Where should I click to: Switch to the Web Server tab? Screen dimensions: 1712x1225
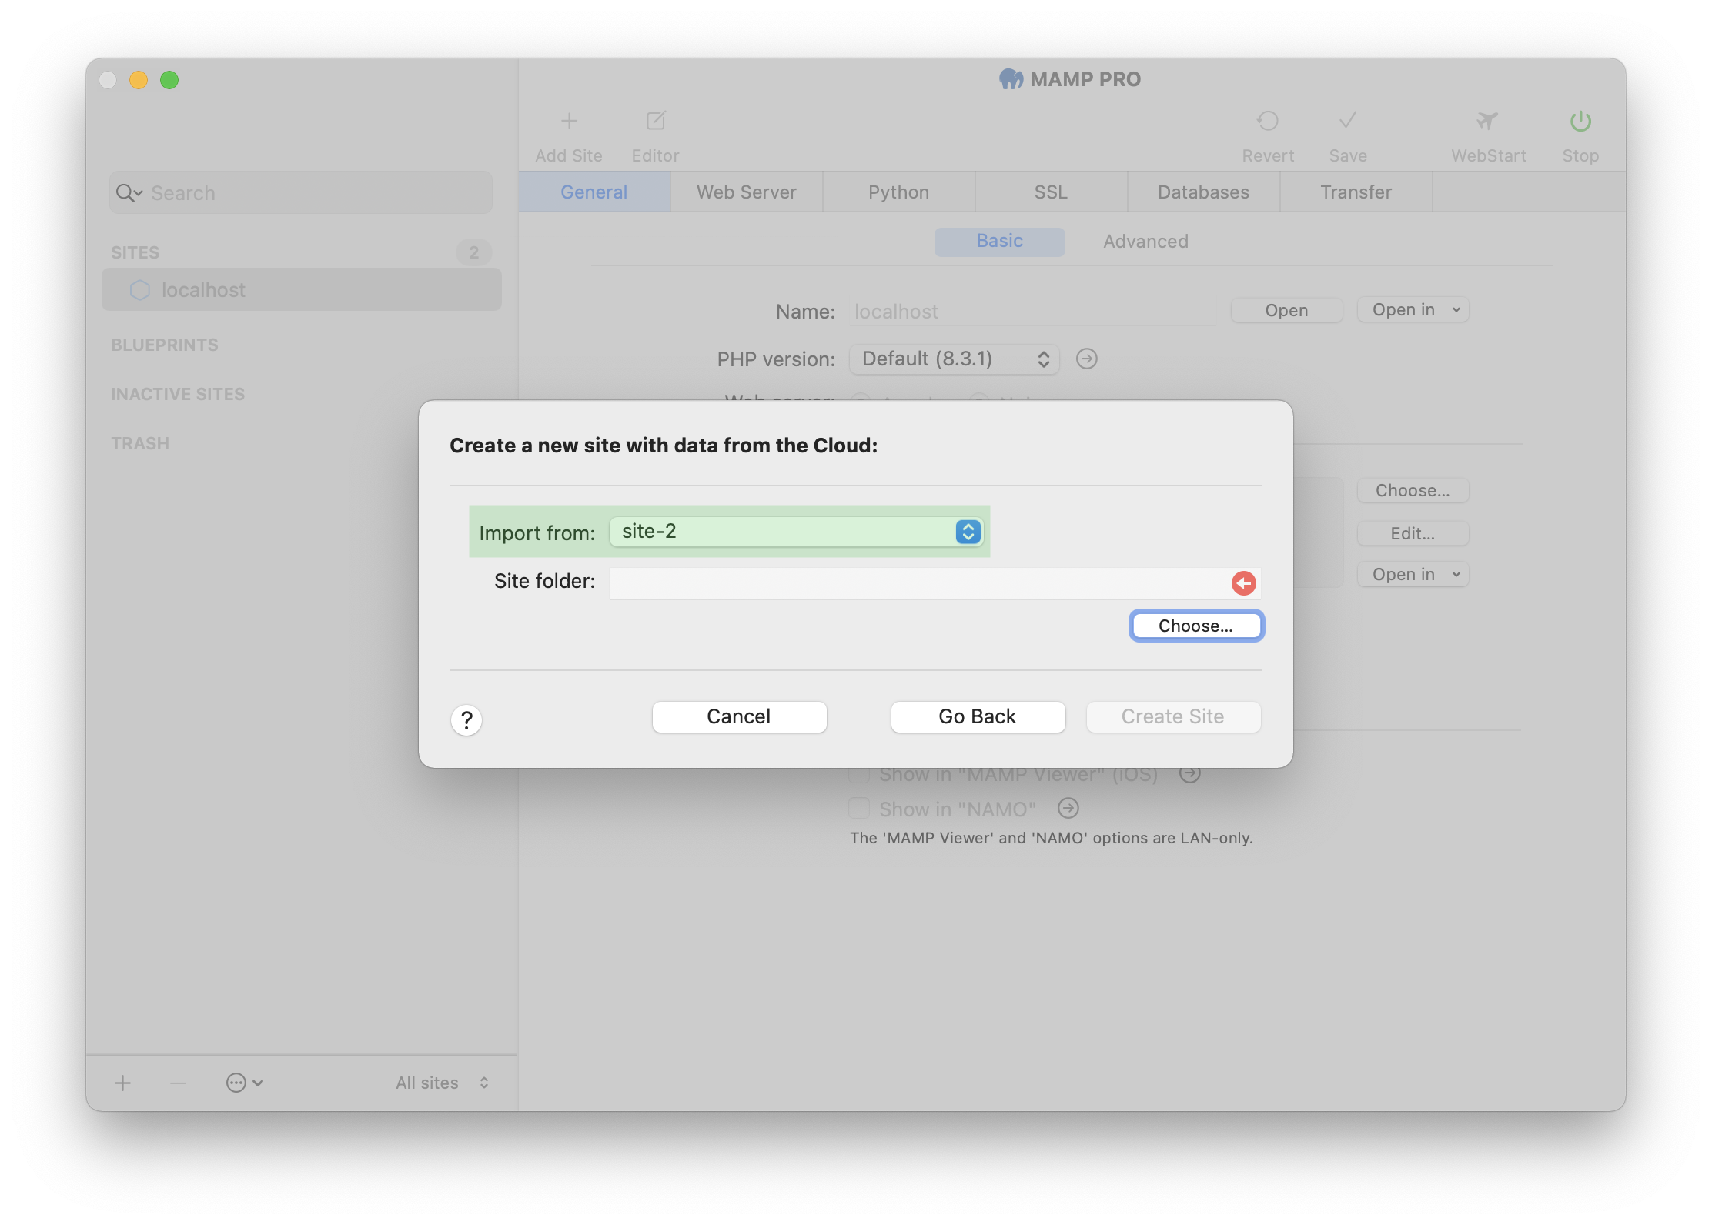[747, 191]
